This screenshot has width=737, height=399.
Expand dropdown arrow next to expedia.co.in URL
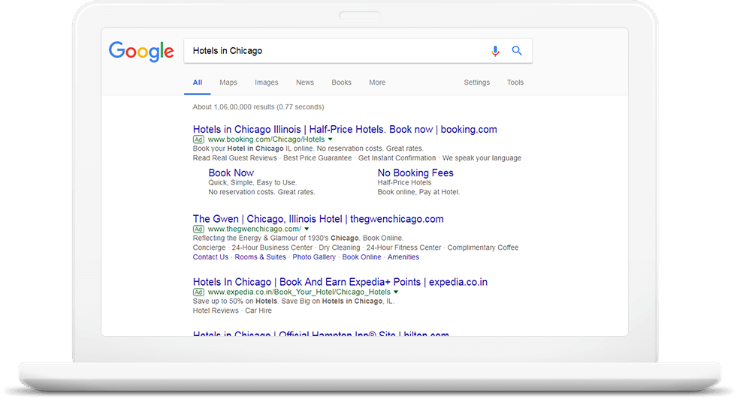tap(395, 292)
